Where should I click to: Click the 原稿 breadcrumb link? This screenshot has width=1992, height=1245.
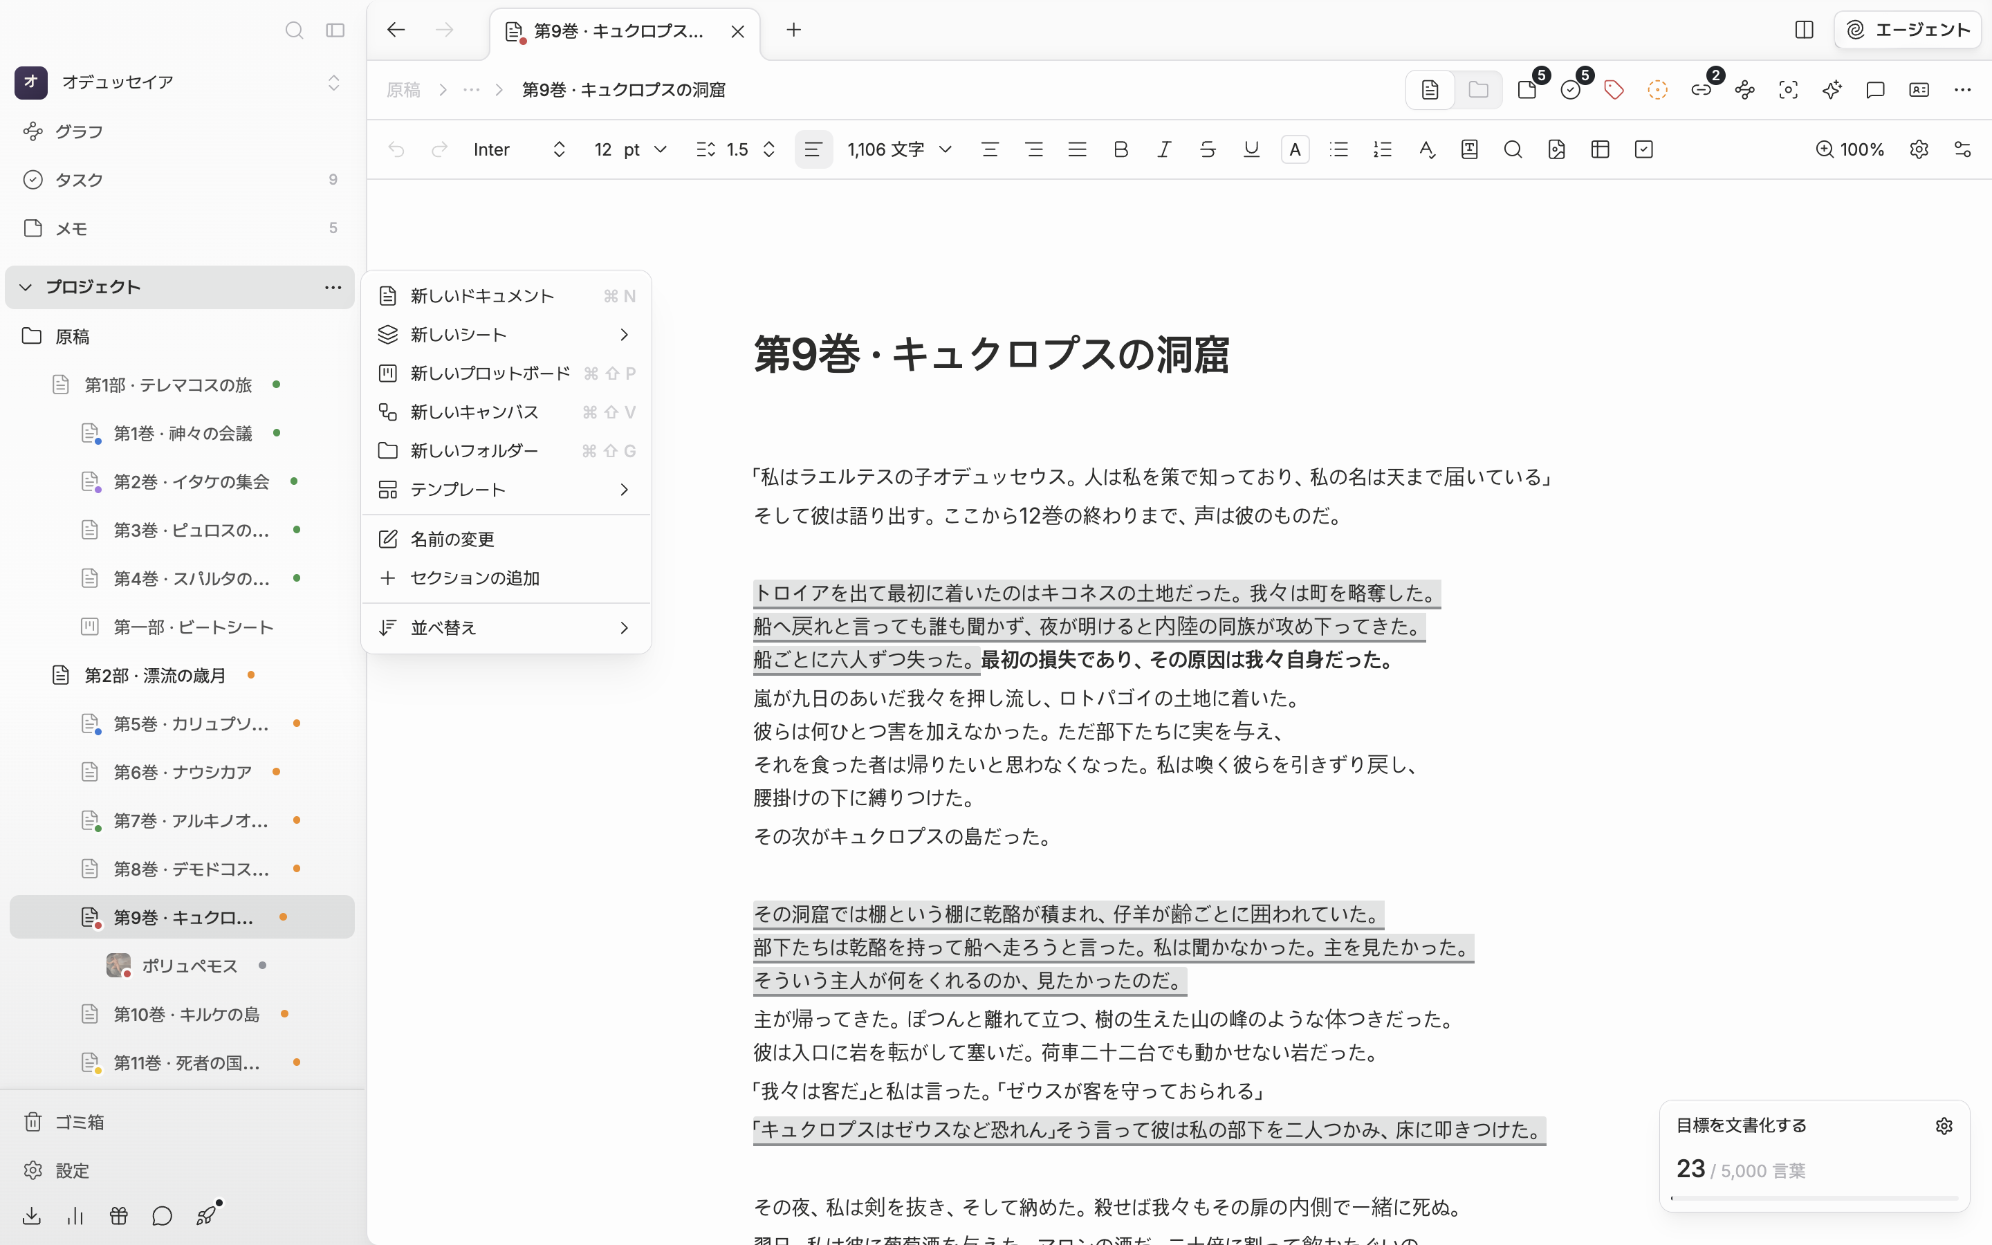403,90
